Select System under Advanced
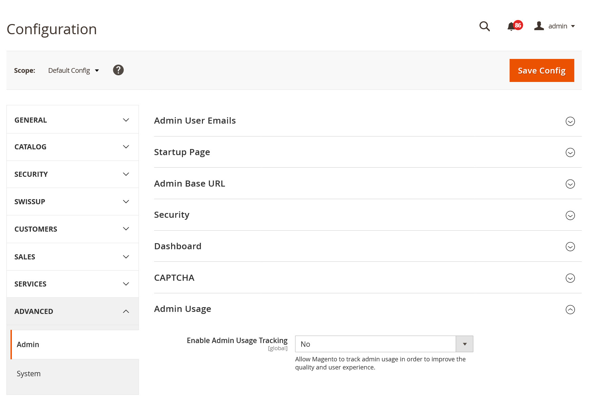The height and width of the screenshot is (403, 597). pos(29,374)
